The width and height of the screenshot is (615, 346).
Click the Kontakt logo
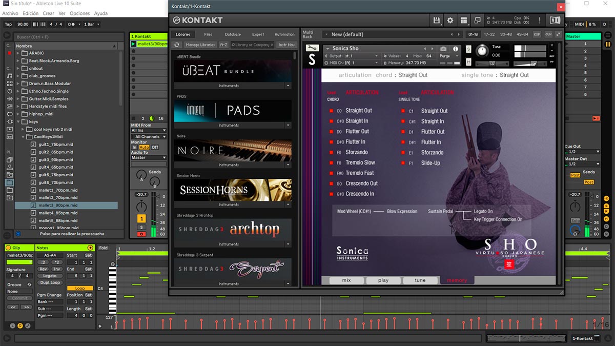[198, 21]
